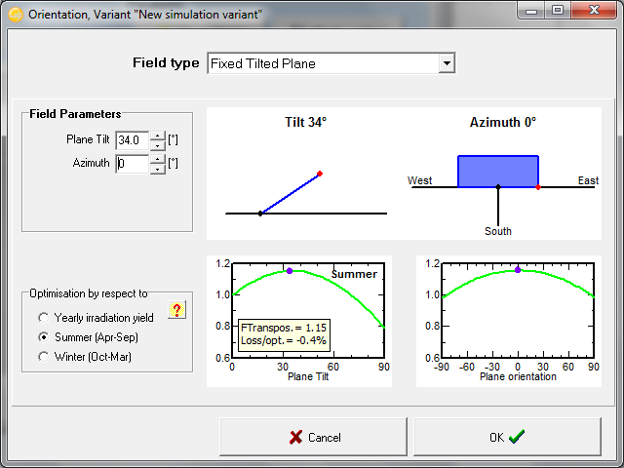Increase Azimuth with up arrow

(x=158, y=159)
